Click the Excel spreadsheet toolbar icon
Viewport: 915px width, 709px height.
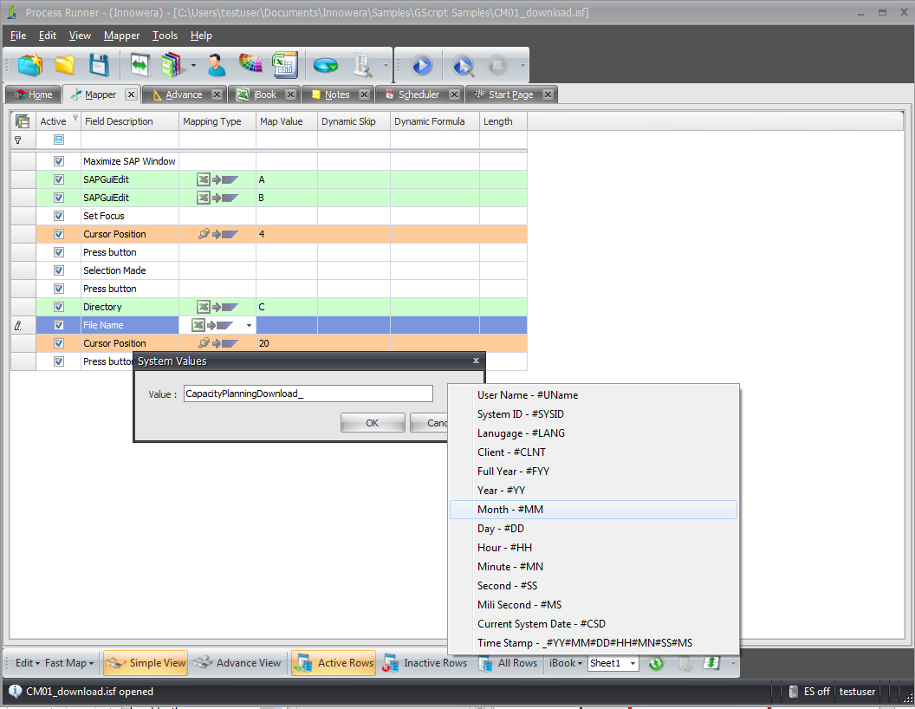[x=284, y=65]
